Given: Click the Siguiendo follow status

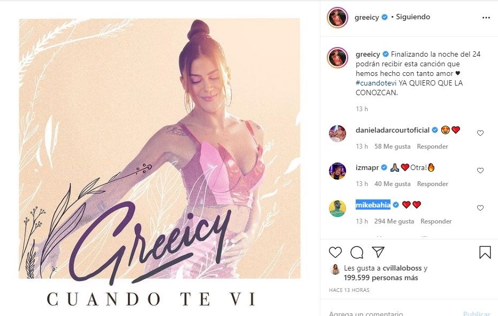Looking at the screenshot, I should point(413,17).
